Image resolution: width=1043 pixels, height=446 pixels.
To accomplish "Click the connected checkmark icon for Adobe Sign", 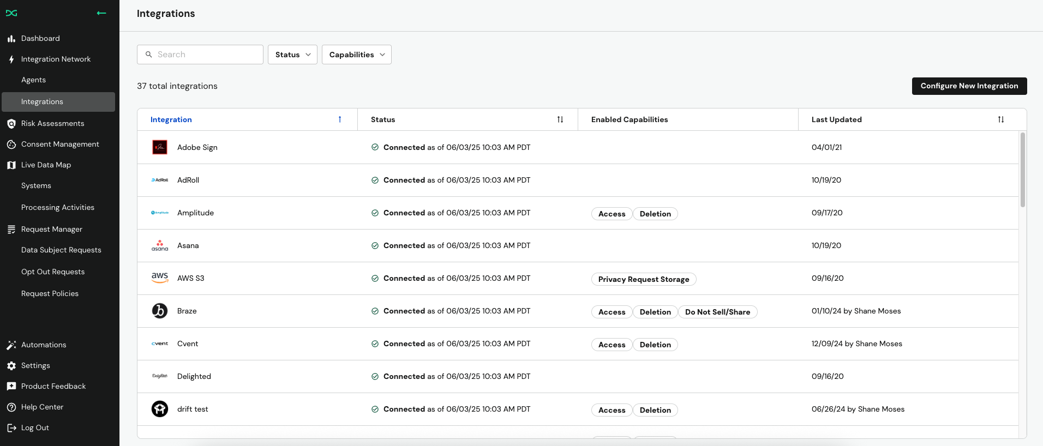I will (375, 147).
